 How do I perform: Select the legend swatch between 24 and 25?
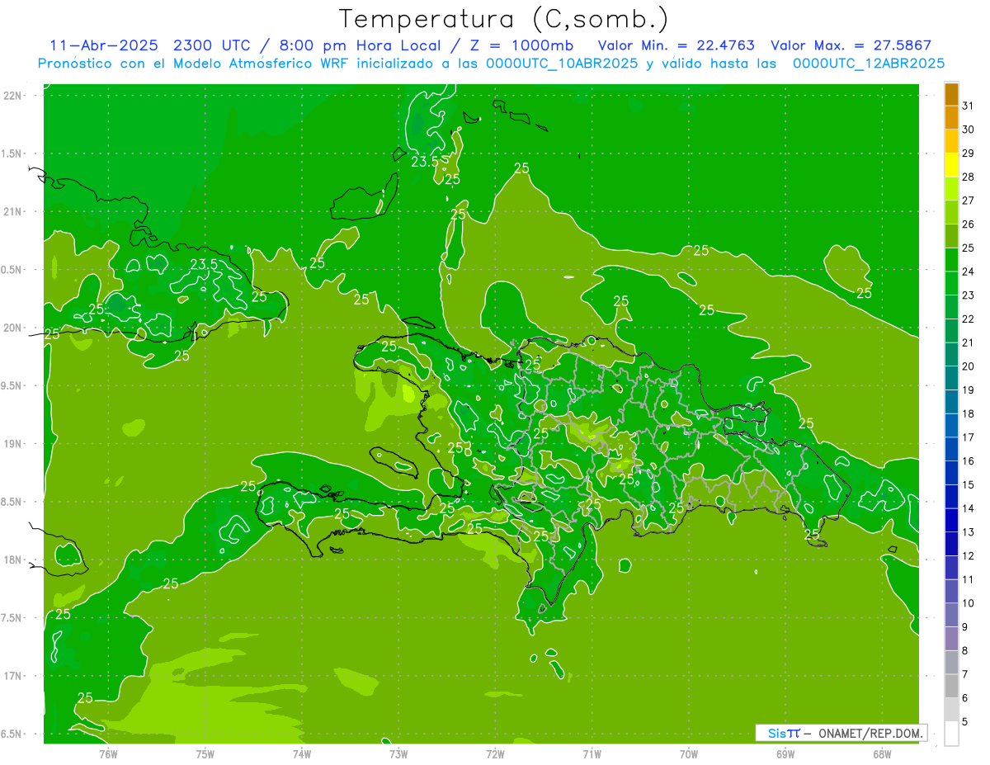[951, 260]
